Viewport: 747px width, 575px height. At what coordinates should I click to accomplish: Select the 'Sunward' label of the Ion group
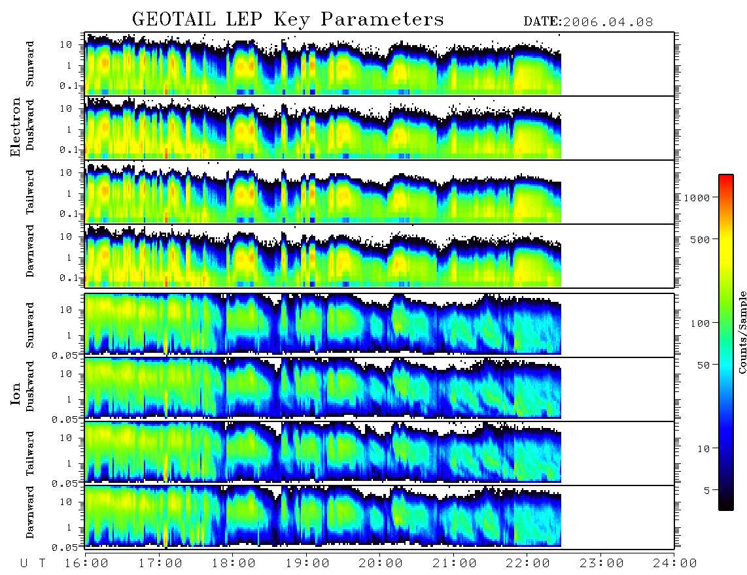[30, 325]
